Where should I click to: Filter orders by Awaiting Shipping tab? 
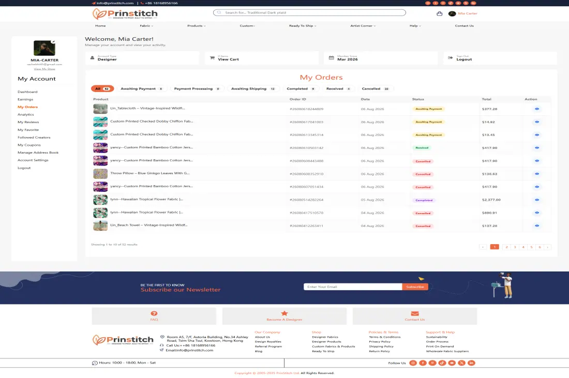[253, 88]
